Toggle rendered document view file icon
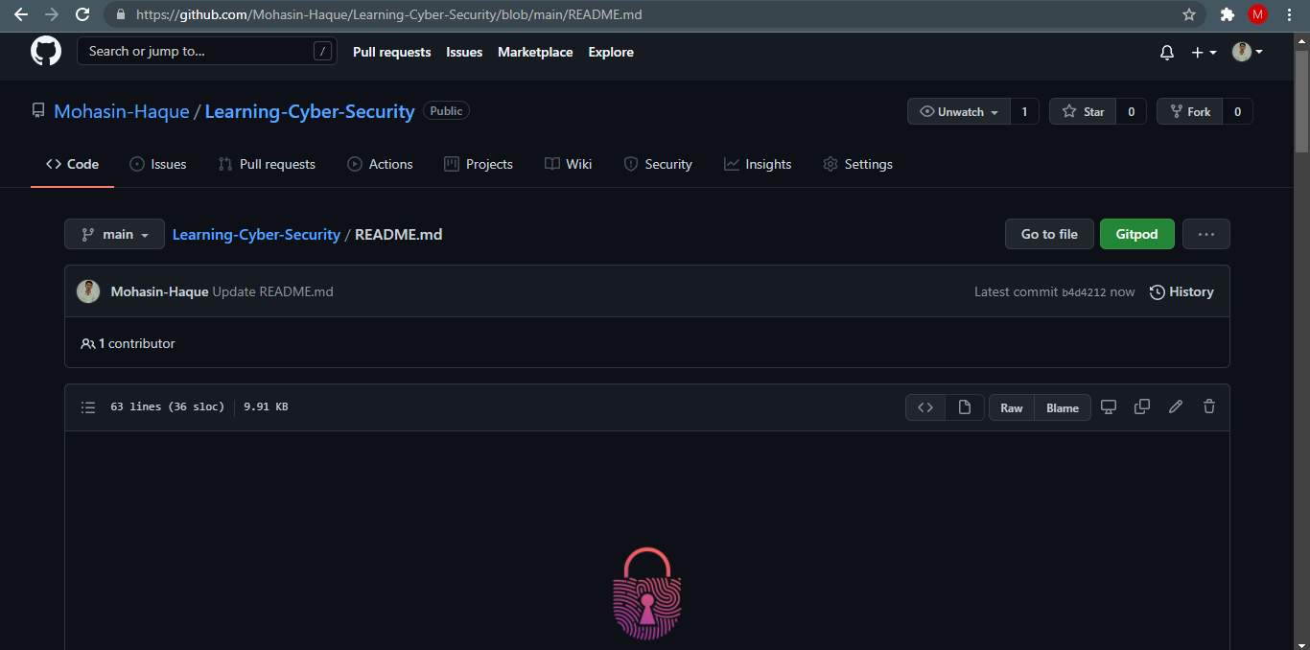This screenshot has width=1310, height=650. point(965,406)
